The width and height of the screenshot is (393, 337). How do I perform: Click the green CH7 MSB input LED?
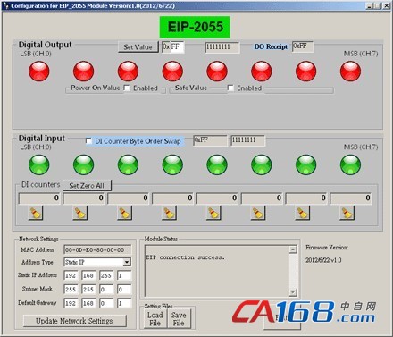coord(350,164)
